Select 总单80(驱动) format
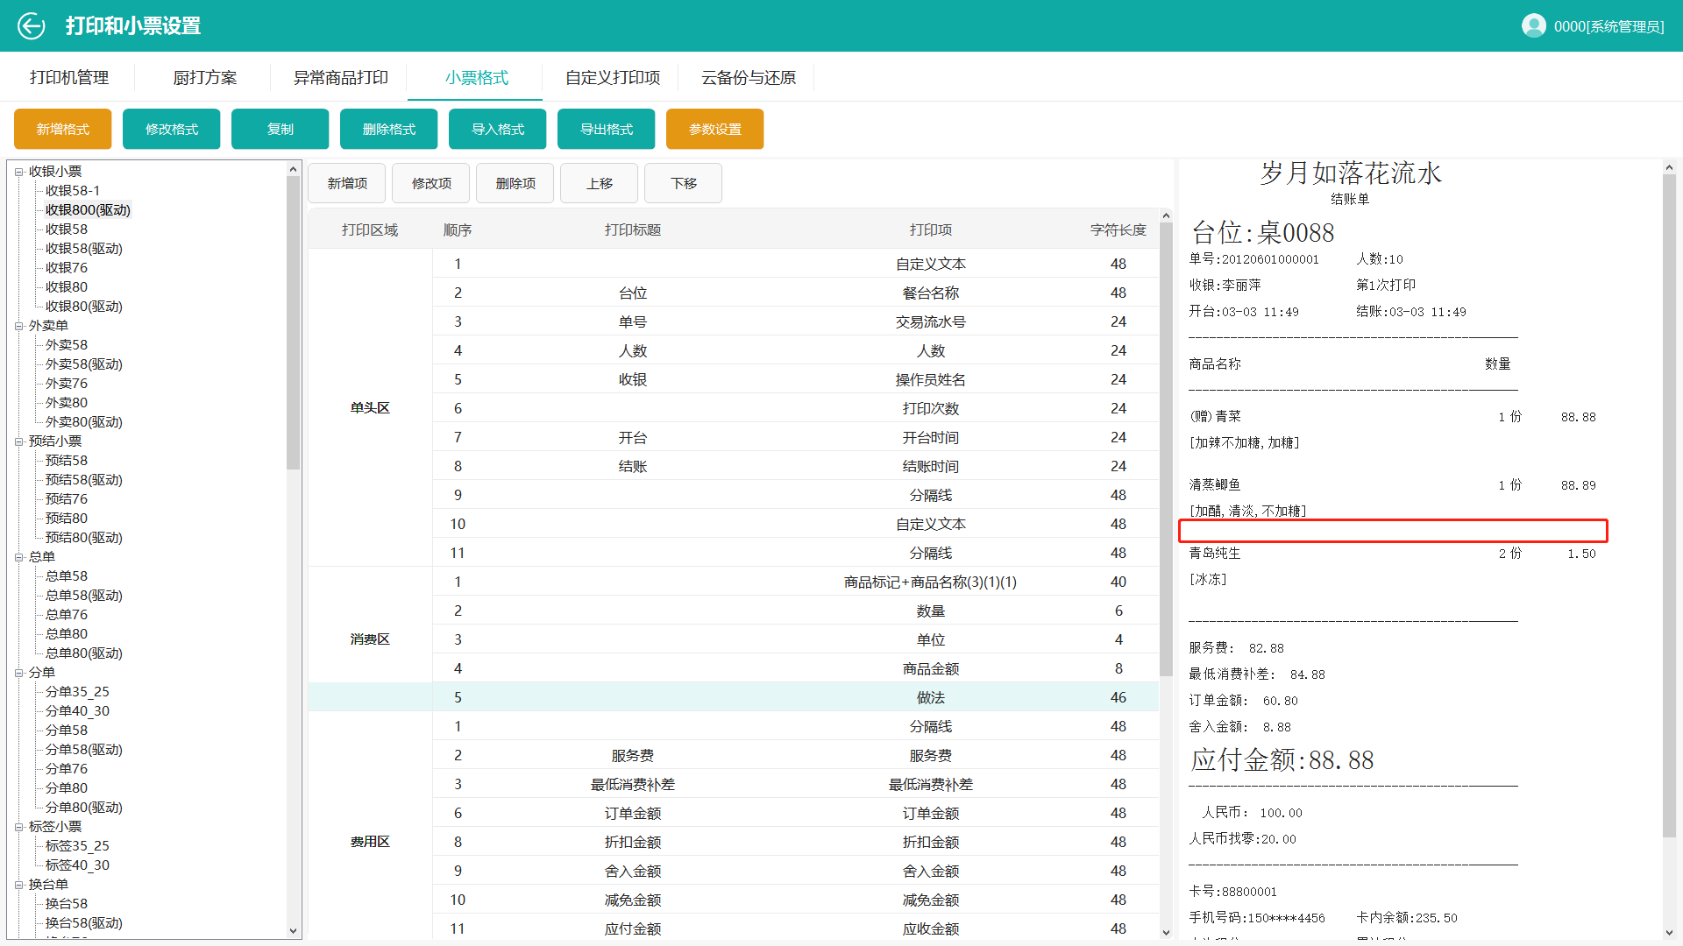 [x=84, y=653]
